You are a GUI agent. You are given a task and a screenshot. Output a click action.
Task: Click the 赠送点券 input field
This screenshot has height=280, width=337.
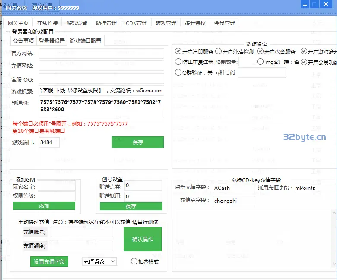143,186
